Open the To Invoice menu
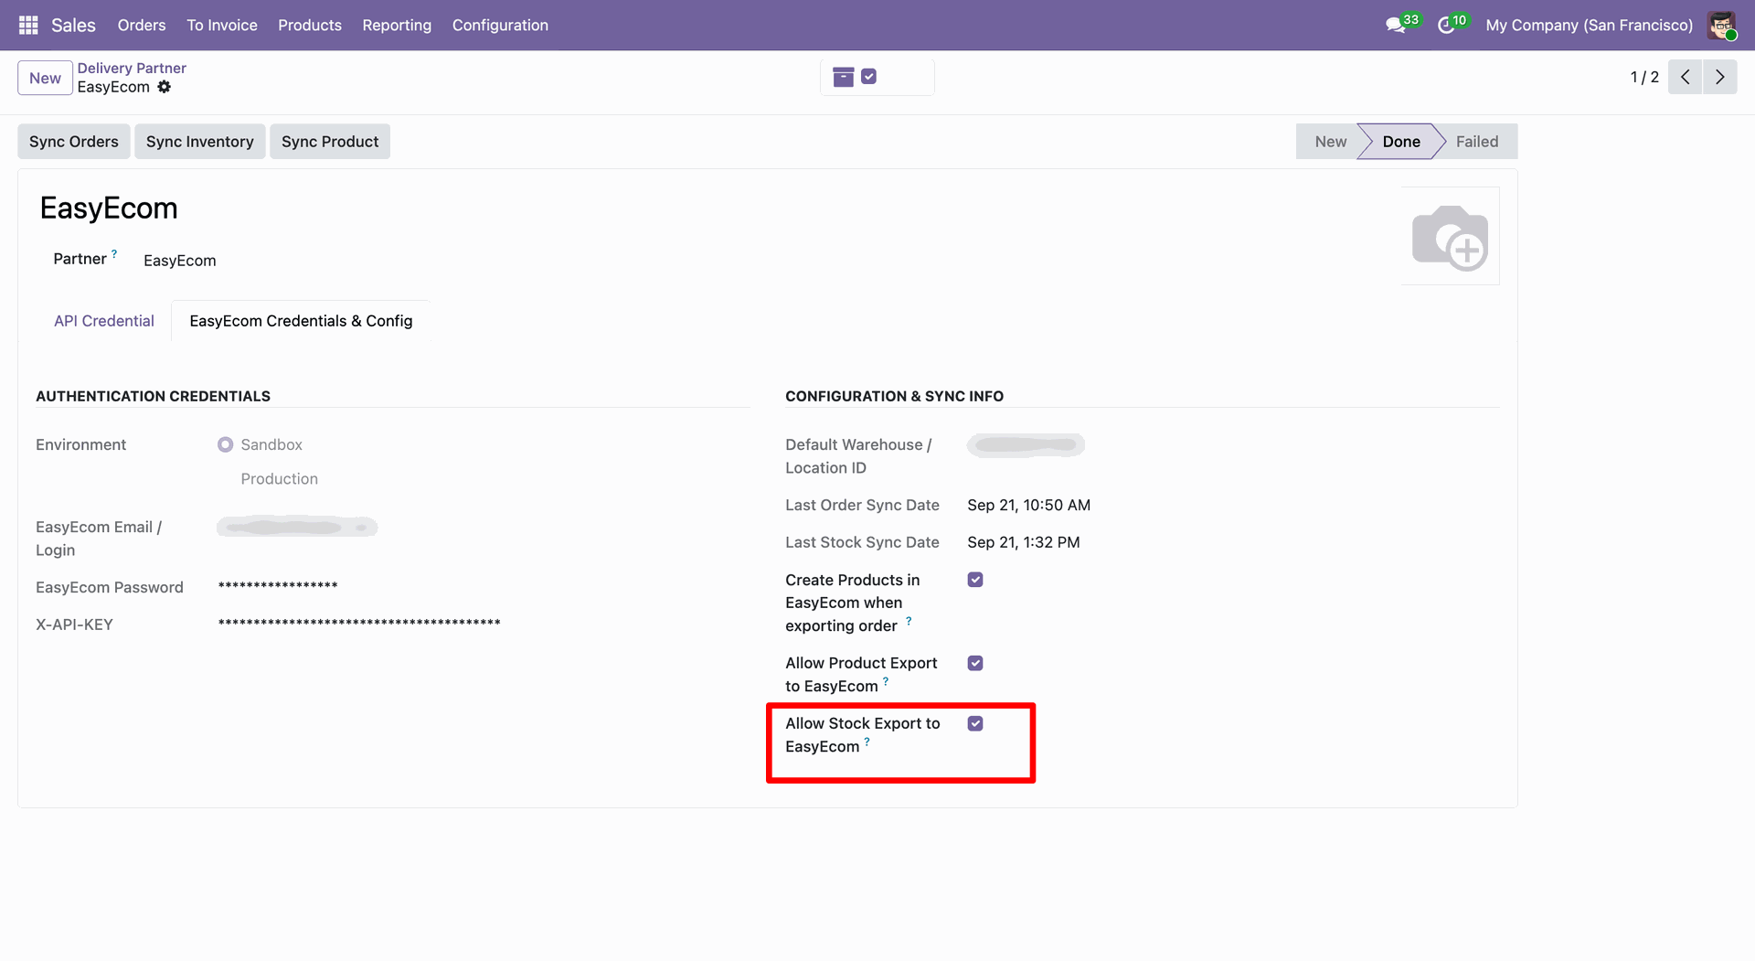The height and width of the screenshot is (961, 1755). coord(222,25)
